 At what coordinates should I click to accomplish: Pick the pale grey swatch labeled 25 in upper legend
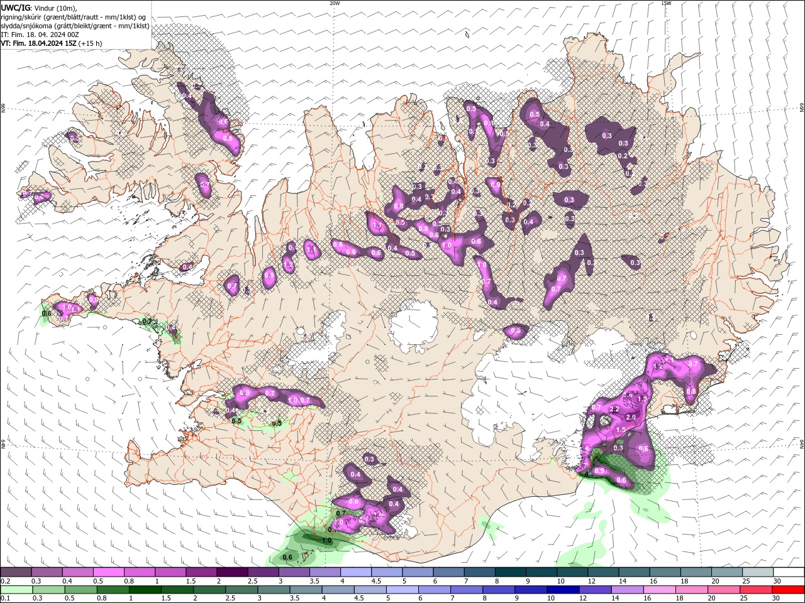[x=758, y=572]
